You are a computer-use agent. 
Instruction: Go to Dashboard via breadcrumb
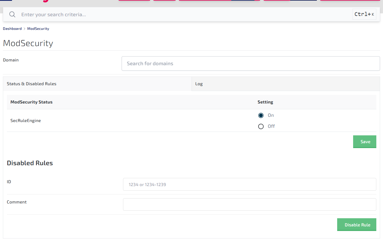pos(12,29)
